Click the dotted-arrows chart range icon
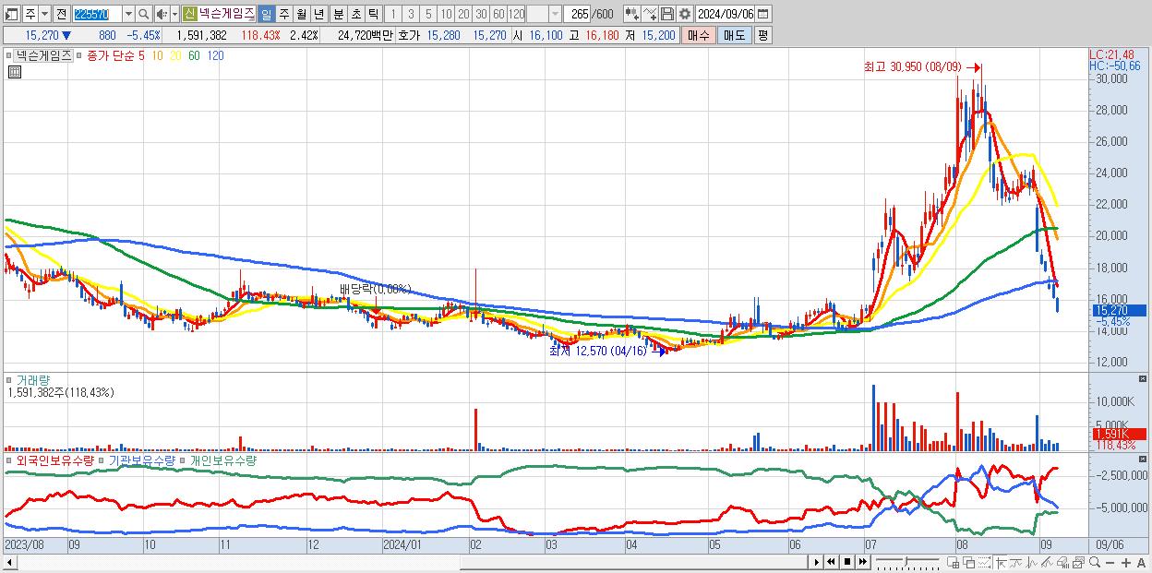1152x573 pixels. coord(984,563)
